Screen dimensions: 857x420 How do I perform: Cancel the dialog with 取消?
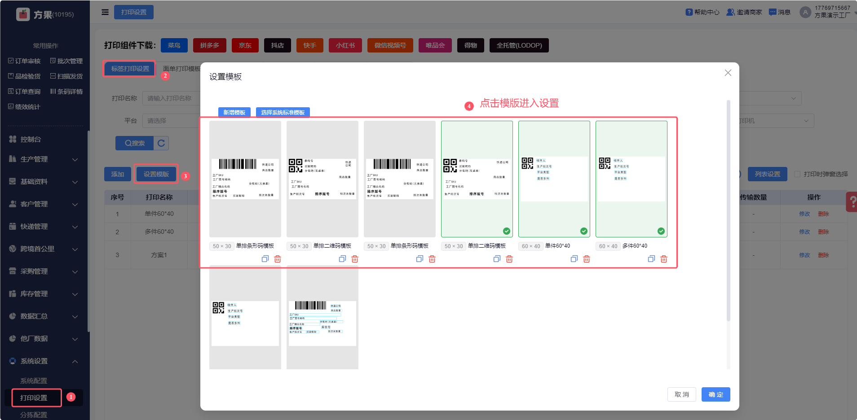682,394
